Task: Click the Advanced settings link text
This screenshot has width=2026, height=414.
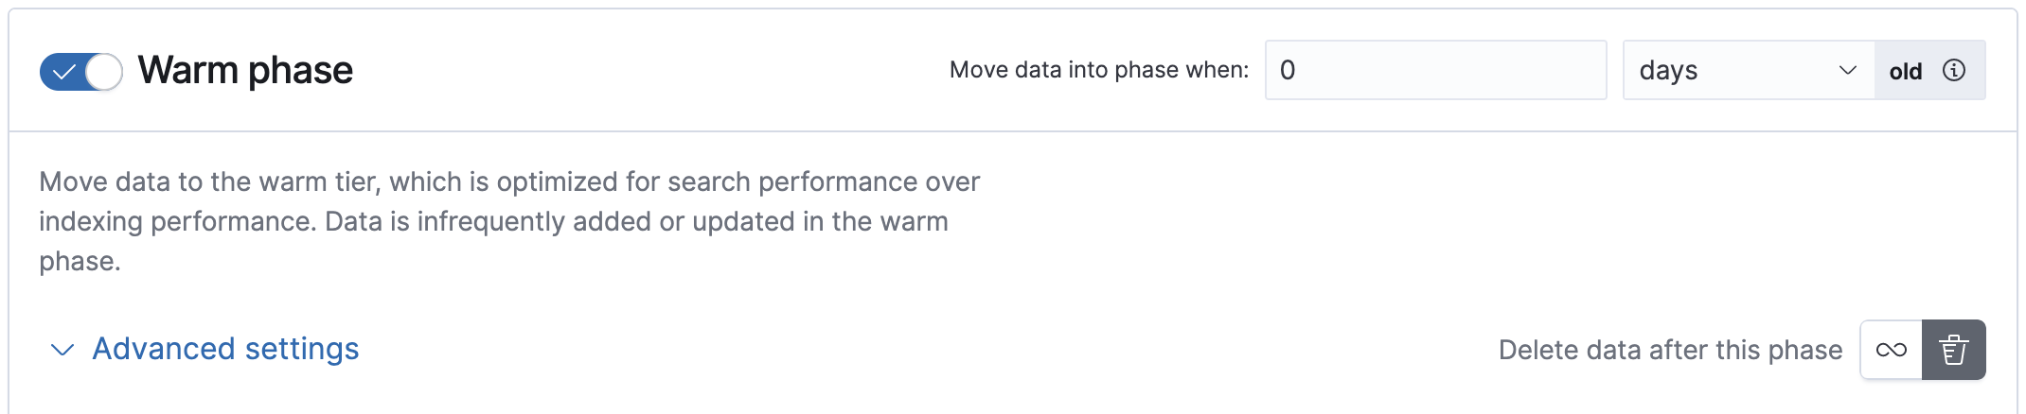Action: click(x=225, y=349)
